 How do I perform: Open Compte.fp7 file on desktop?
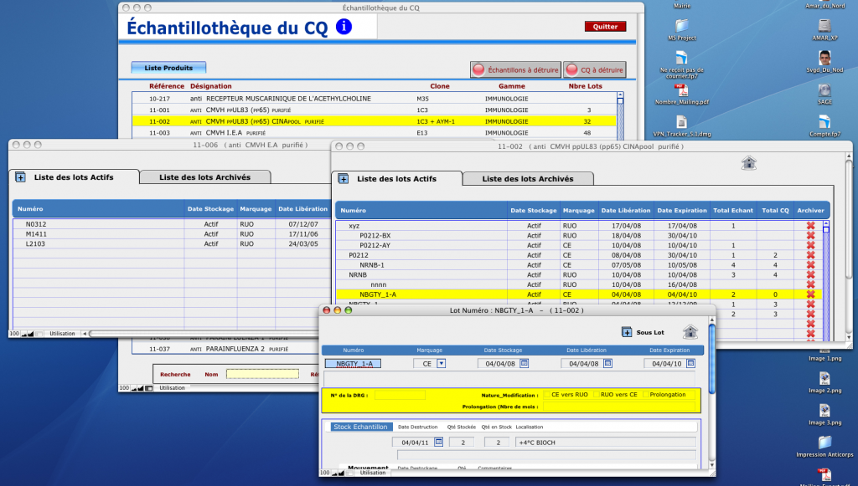[824, 125]
